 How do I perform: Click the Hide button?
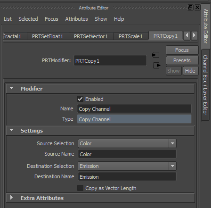(x=190, y=71)
